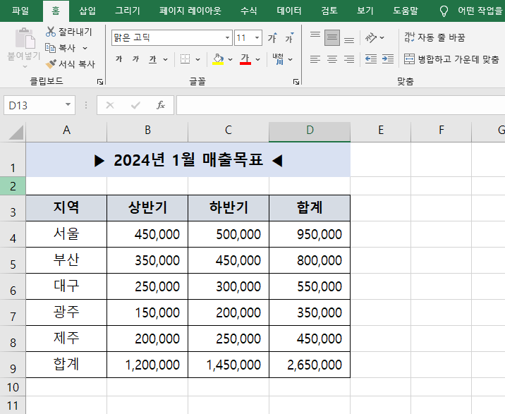This screenshot has width=505, height=414.
Task: Increase indent in the alignment group
Action: (x=388, y=59)
